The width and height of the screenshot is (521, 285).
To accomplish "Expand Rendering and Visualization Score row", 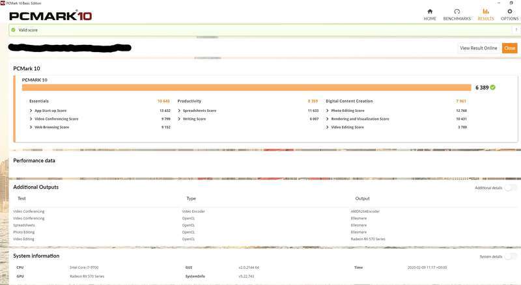I will pos(328,119).
